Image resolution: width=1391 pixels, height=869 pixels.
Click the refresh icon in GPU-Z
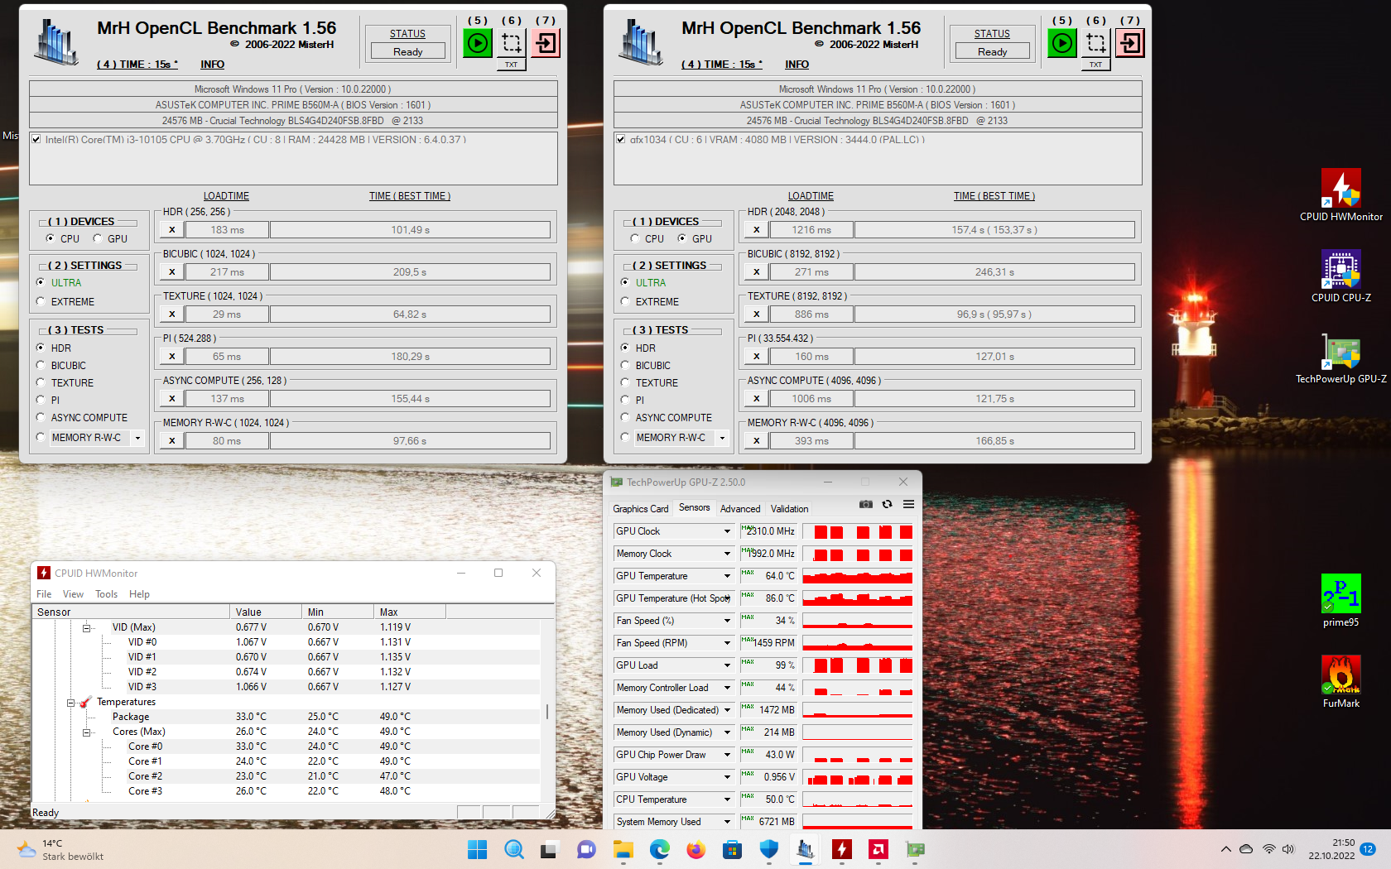point(888,504)
